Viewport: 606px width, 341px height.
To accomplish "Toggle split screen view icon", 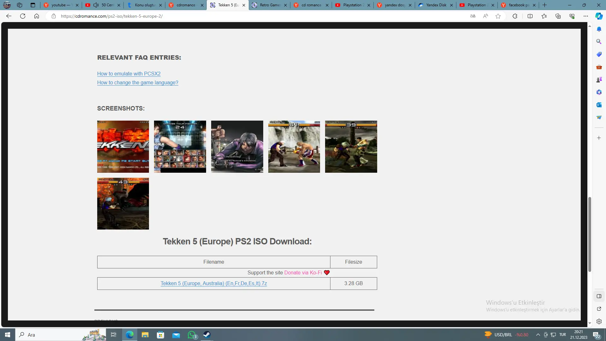I will [530, 16].
